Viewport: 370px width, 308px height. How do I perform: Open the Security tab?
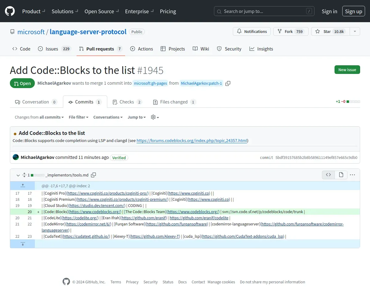(x=229, y=49)
